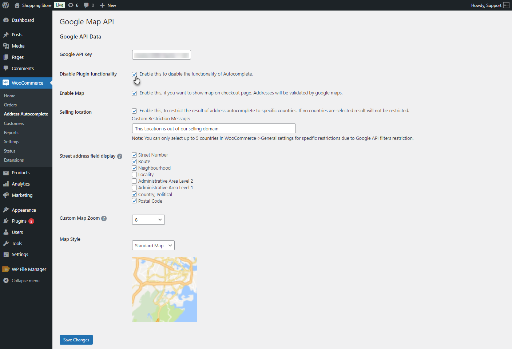Click the Collapse menu arrow icon
512x349 pixels.
(x=6, y=280)
